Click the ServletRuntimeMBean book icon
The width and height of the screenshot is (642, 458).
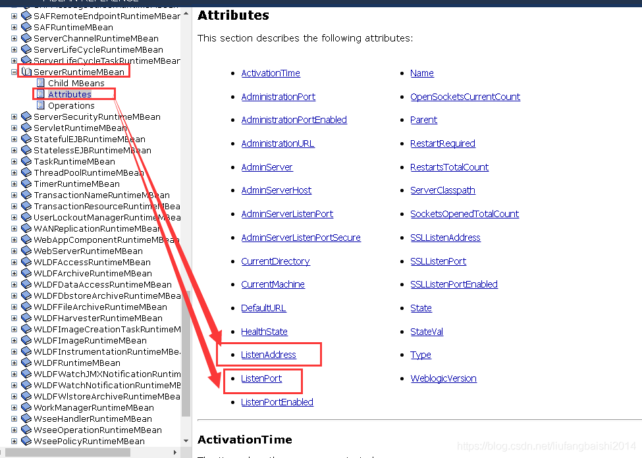tap(26, 128)
